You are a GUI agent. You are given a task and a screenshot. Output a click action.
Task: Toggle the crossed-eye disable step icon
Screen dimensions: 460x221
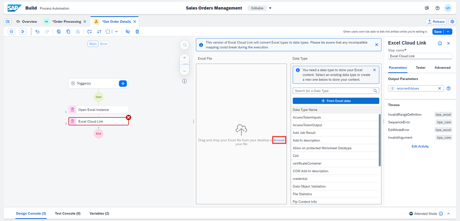pos(128,32)
